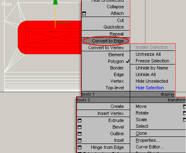Screen dimensions: 186x153
Task: Select Outline menu entry
Action: 117,134
